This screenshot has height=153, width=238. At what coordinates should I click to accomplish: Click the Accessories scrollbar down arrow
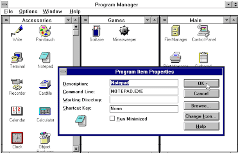[76, 149]
